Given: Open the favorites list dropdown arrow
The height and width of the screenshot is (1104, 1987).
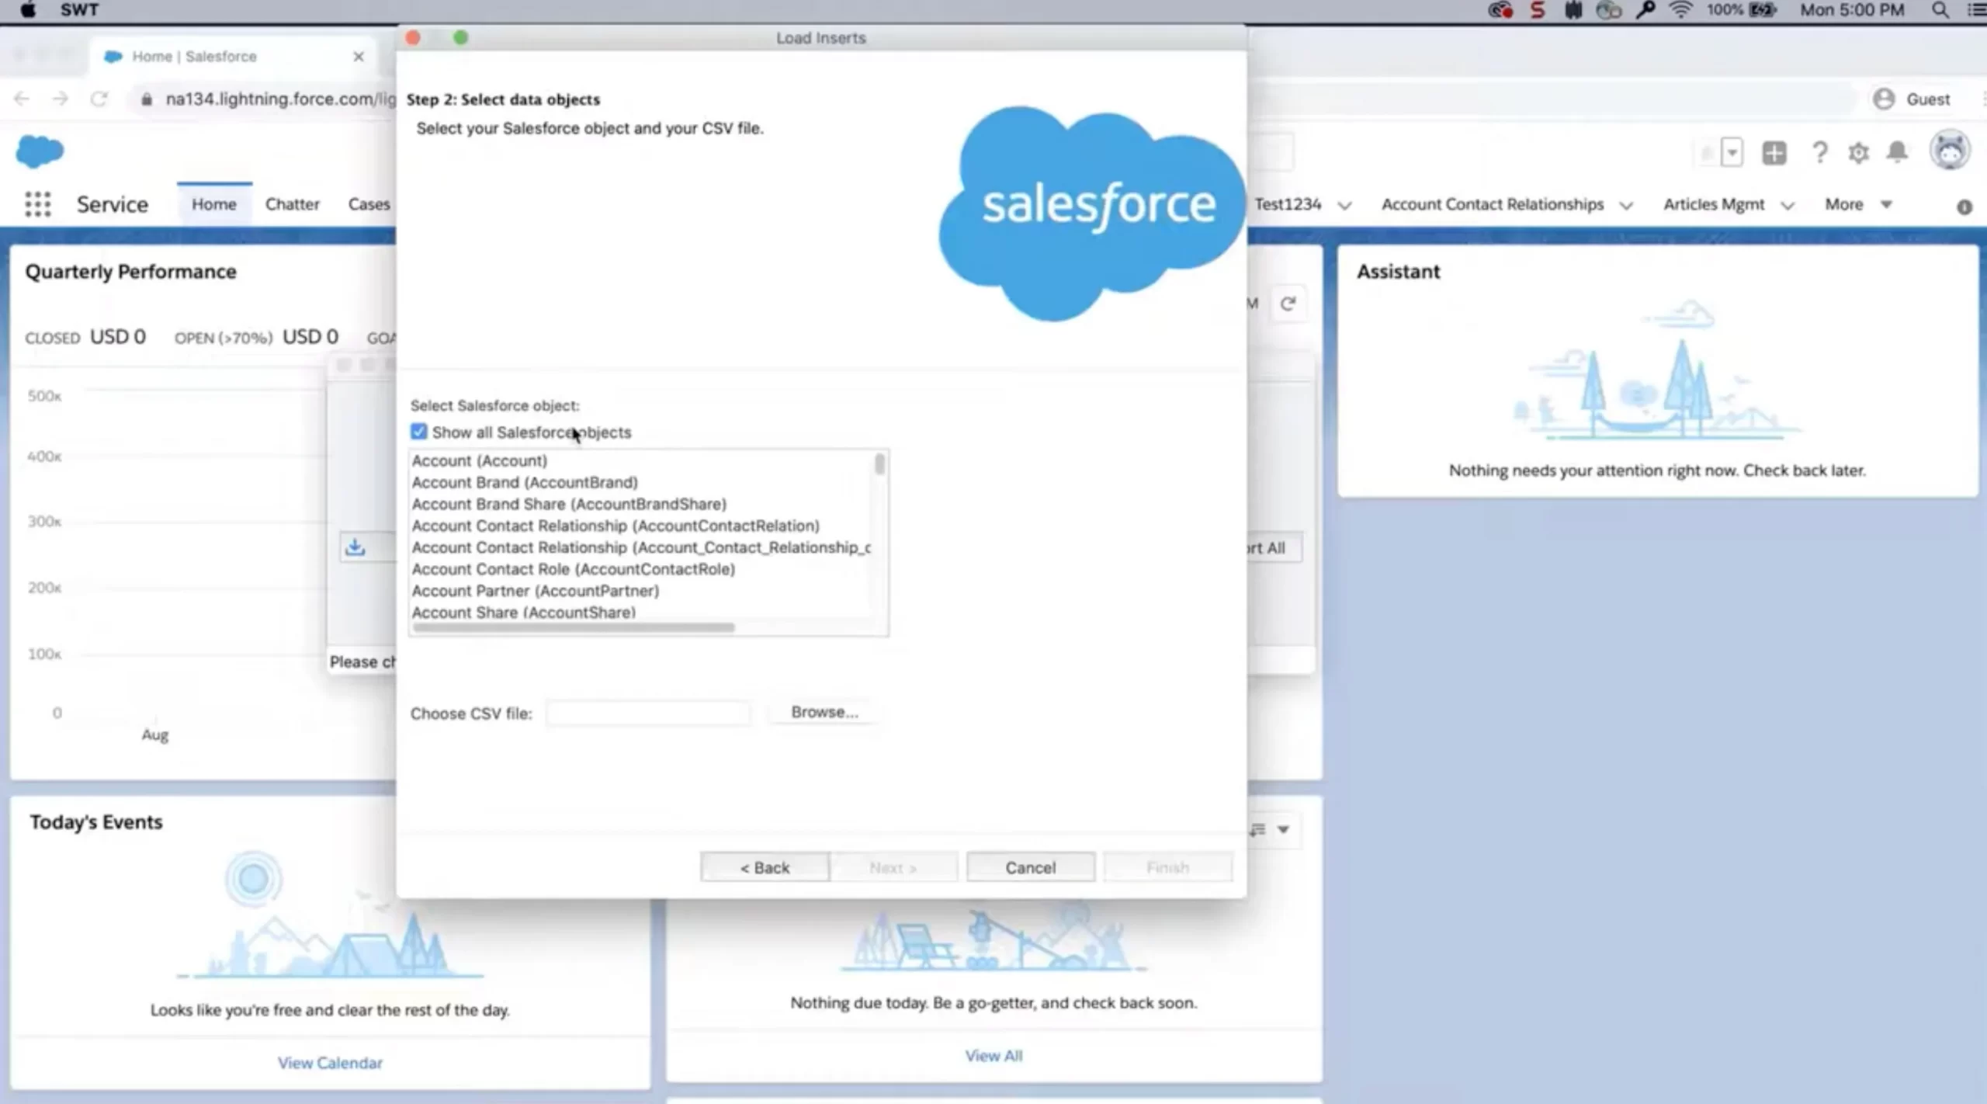Looking at the screenshot, I should pos(1732,153).
